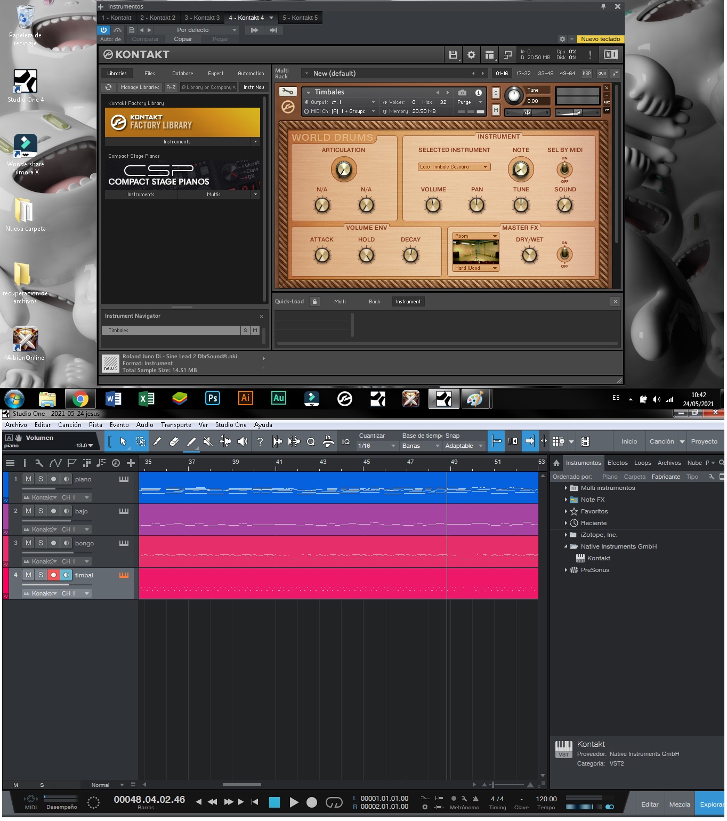Screen dimensions: 727x821
Task: Toggle Kontakt plugin power button
Action: pos(104,30)
